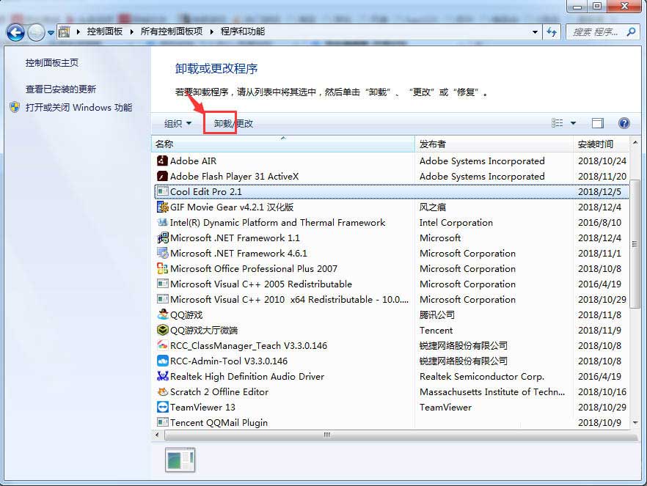Select 'Microsoft Office Professional Plus 2007' entry
Image resolution: width=647 pixels, height=486 pixels.
point(254,269)
